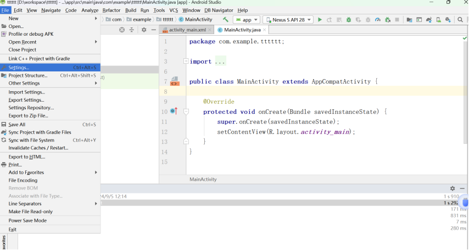Click the collapse all icon in project panel
Screen dimensions: 469x250
(x=132, y=30)
